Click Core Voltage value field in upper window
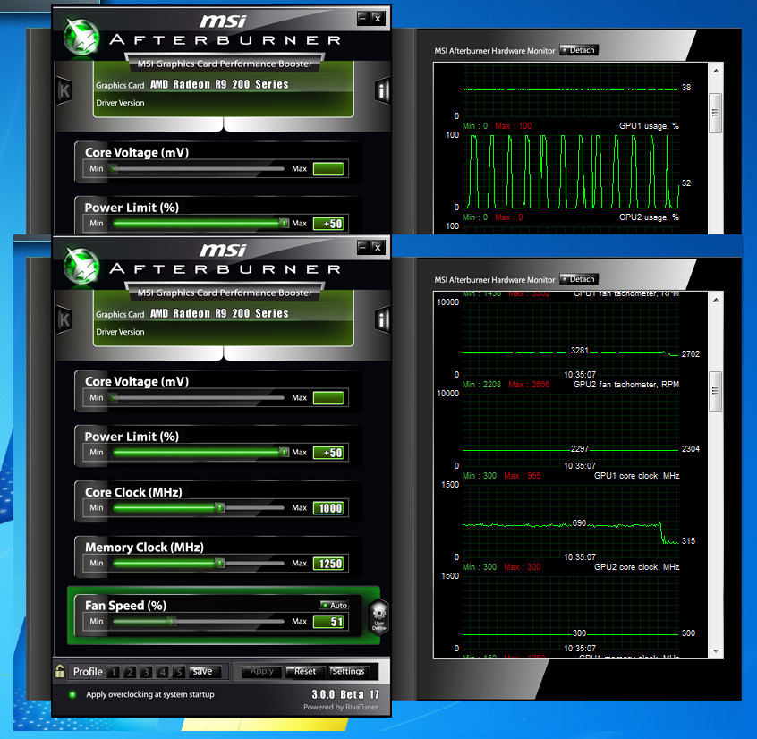Viewport: 757px width, 739px height. 328,169
